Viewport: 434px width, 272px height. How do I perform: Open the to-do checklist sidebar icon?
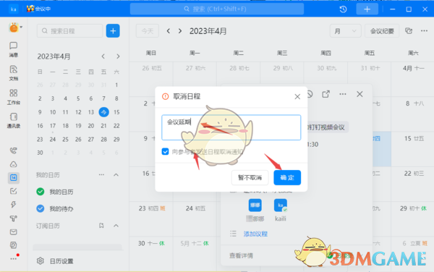(13, 191)
